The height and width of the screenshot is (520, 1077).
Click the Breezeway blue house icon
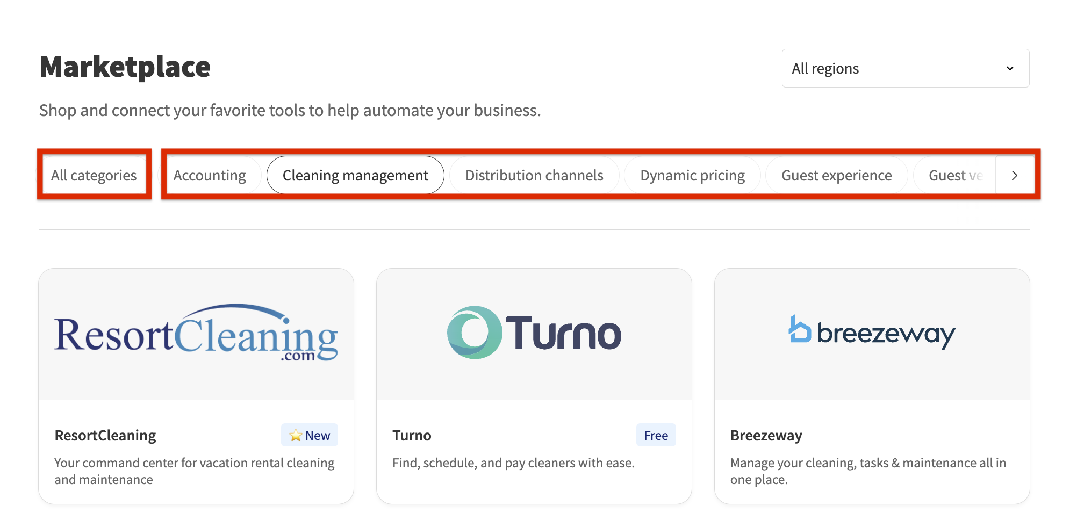(x=799, y=329)
